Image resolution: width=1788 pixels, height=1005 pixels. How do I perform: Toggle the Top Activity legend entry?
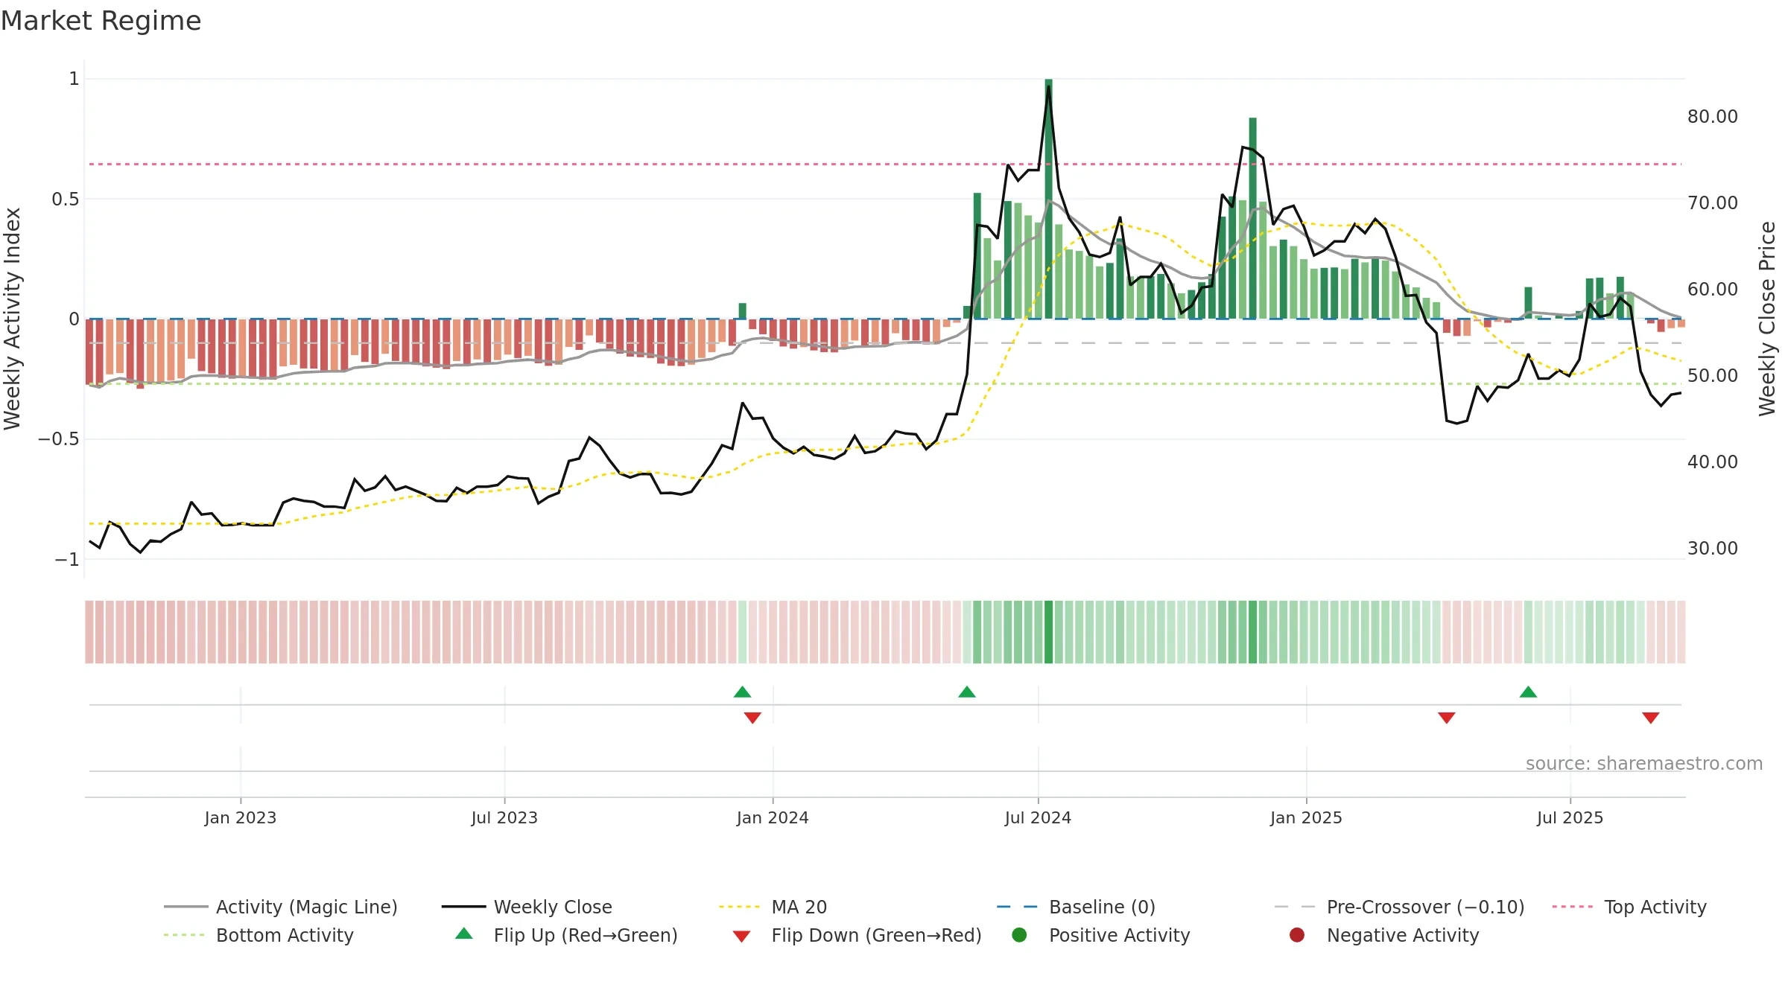point(1629,907)
